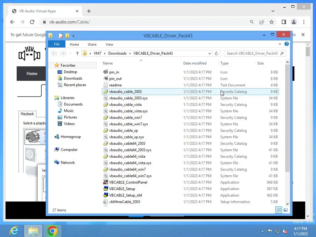This screenshot has height=237, width=316.
Task: Select the vbaudio_cable_2003.sys file icon
Action: coord(106,98)
